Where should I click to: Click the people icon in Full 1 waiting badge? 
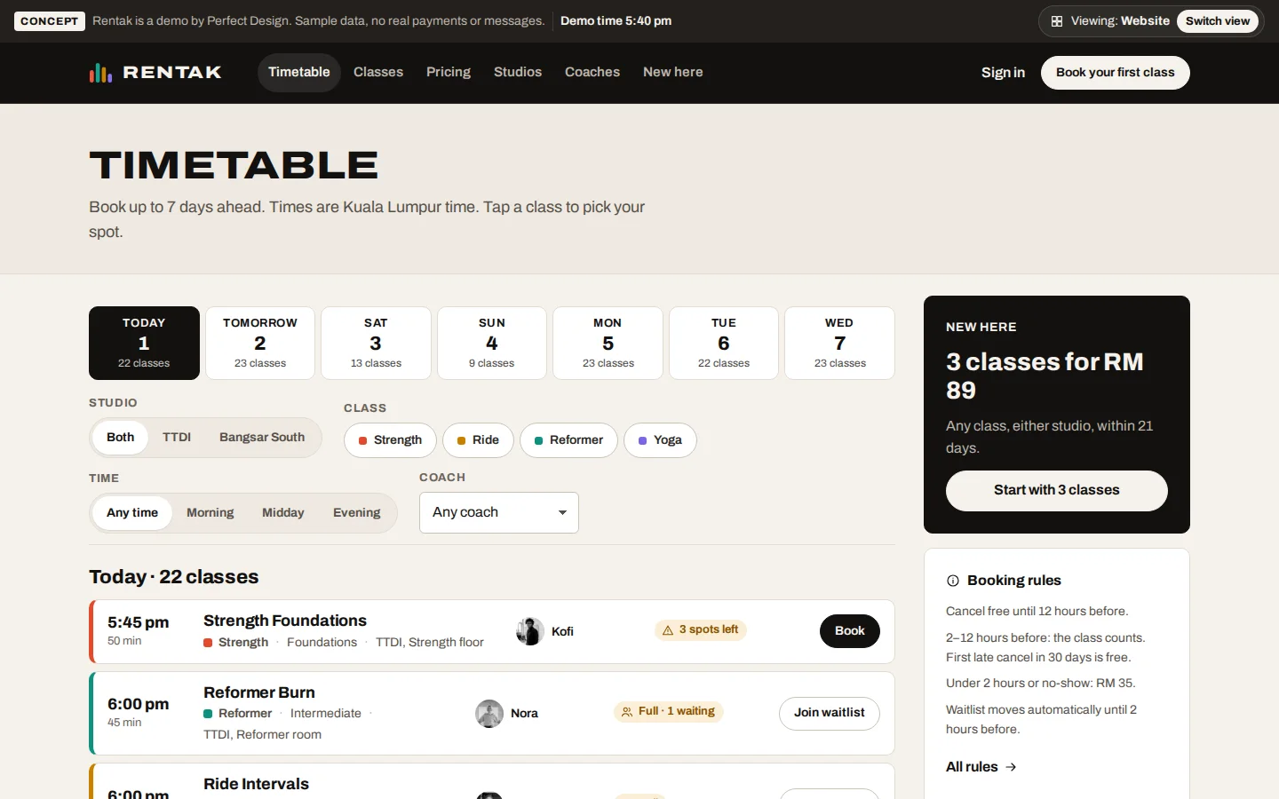pyautogui.click(x=627, y=712)
